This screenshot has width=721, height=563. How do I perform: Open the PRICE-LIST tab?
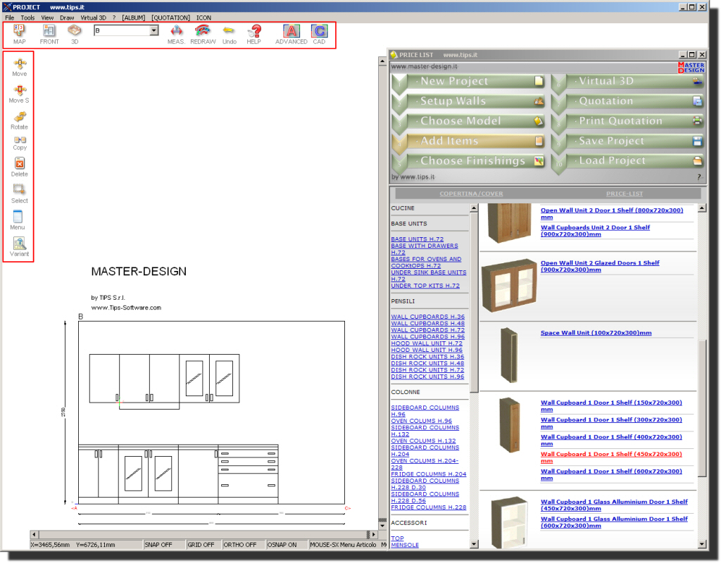(625, 194)
